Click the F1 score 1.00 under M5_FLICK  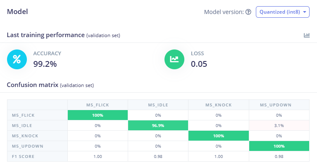[98, 156]
